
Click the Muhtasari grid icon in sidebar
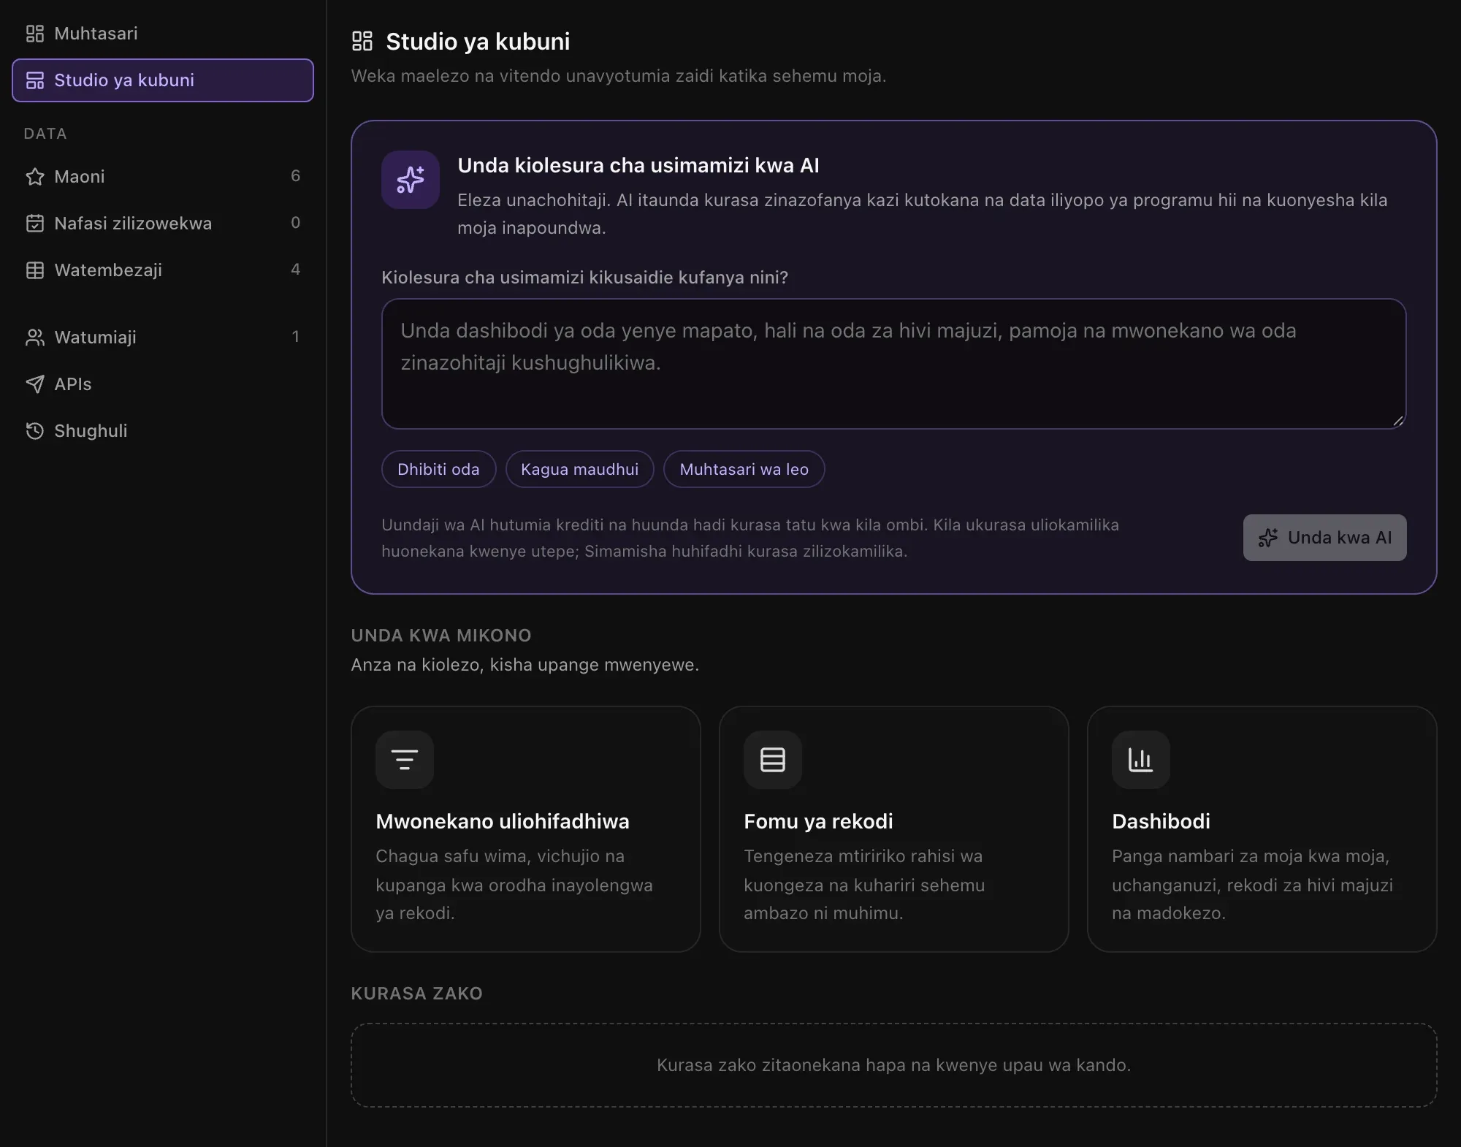pyautogui.click(x=35, y=34)
